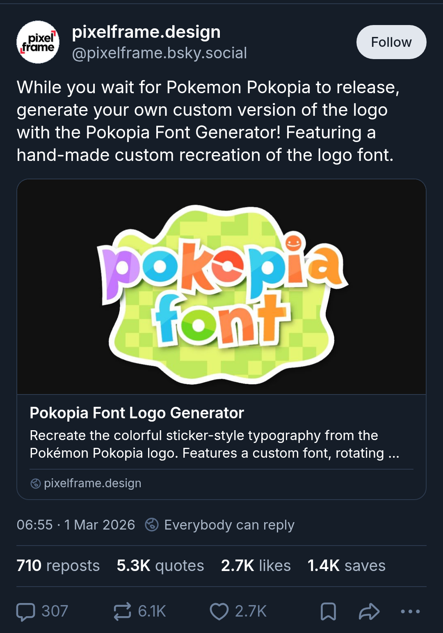Open the three-dots more options menu
Image resolution: width=443 pixels, height=633 pixels.
click(410, 611)
